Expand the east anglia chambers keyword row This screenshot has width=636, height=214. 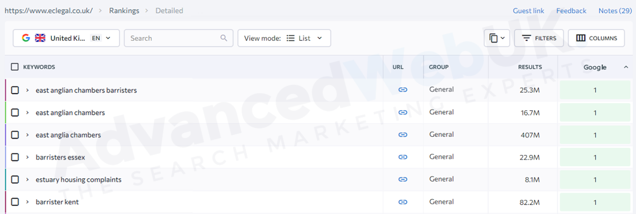tap(27, 135)
